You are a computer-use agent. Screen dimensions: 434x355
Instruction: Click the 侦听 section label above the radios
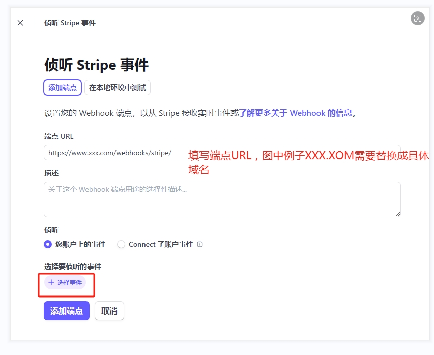(x=51, y=230)
